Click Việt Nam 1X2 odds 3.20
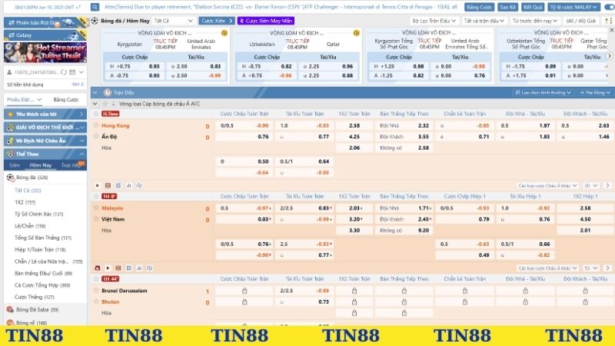The height and width of the screenshot is (346, 615). 355,219
